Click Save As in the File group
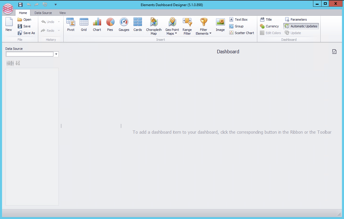 (x=26, y=33)
